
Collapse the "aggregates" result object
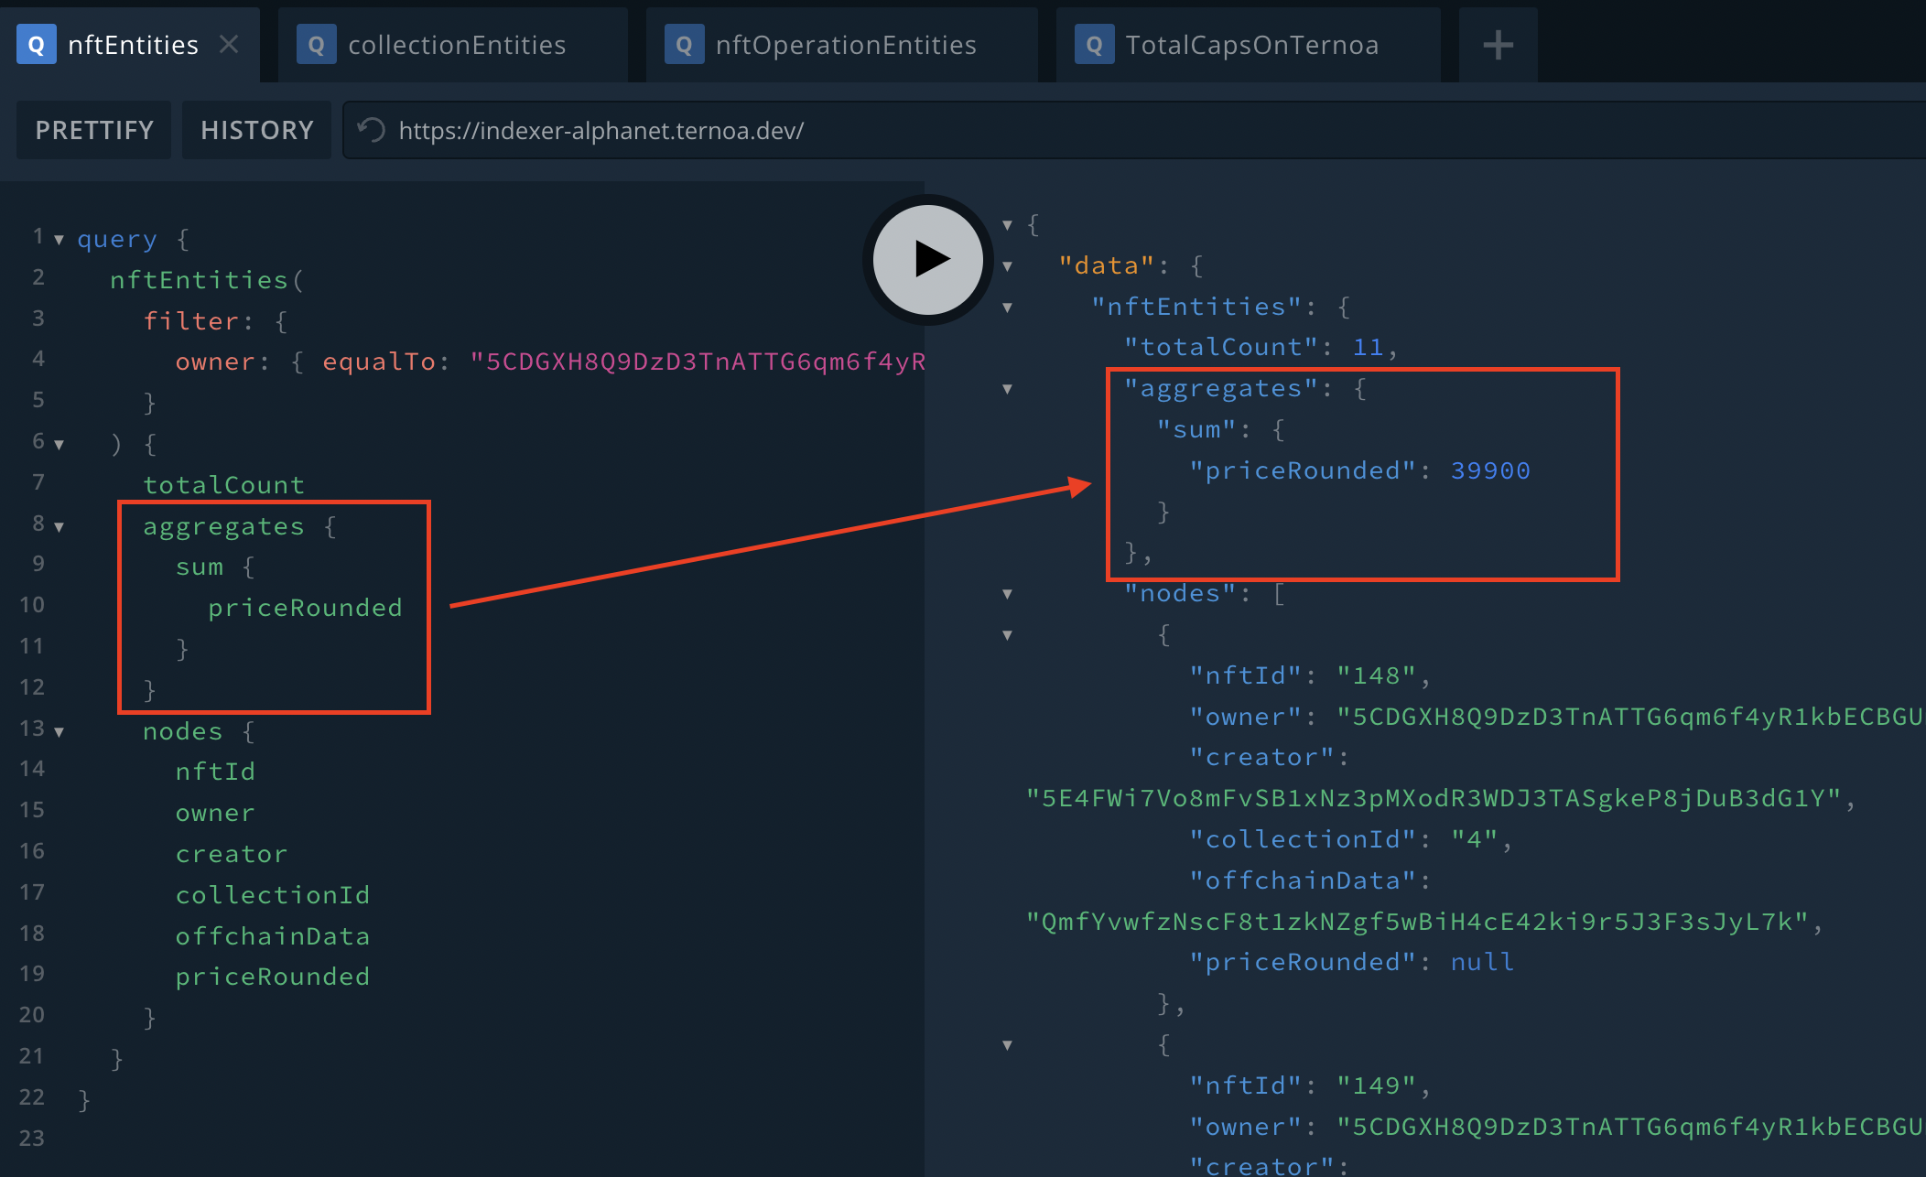click(x=1007, y=389)
